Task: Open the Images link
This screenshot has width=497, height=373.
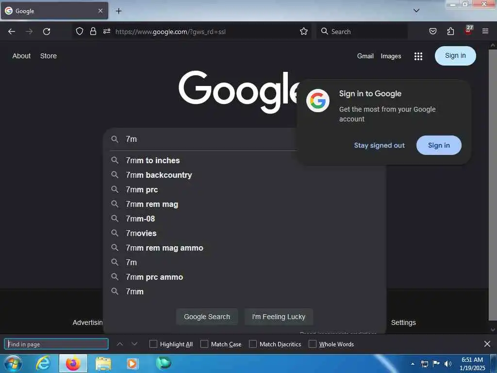Action: tap(391, 56)
